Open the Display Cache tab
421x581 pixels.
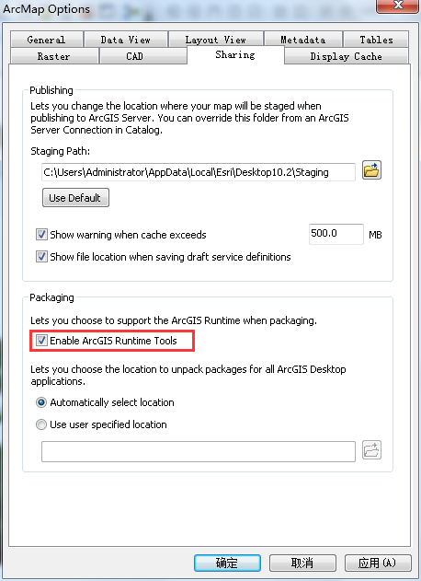pos(347,56)
